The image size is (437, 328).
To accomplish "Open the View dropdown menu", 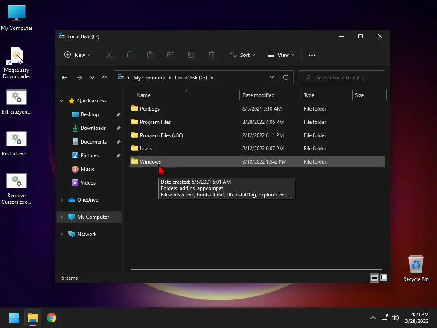I will (x=281, y=55).
